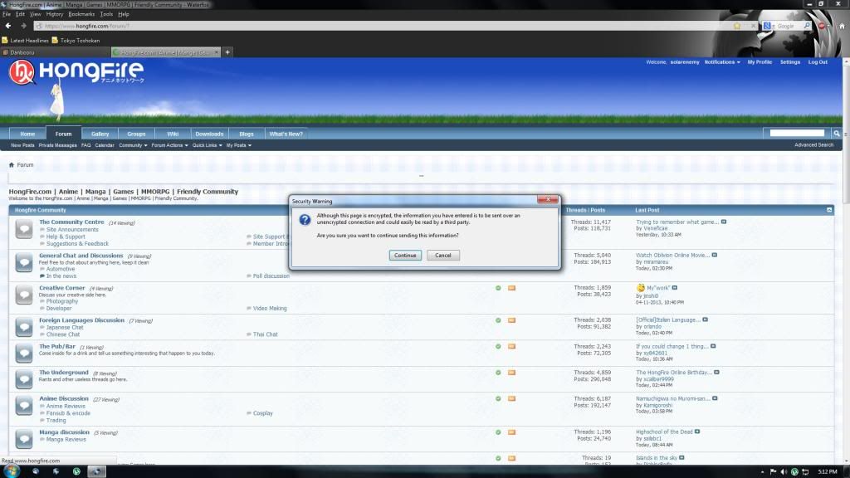Image resolution: width=850 pixels, height=478 pixels.
Task: Click Cancel in the Security Warning dialog
Action: coord(443,256)
